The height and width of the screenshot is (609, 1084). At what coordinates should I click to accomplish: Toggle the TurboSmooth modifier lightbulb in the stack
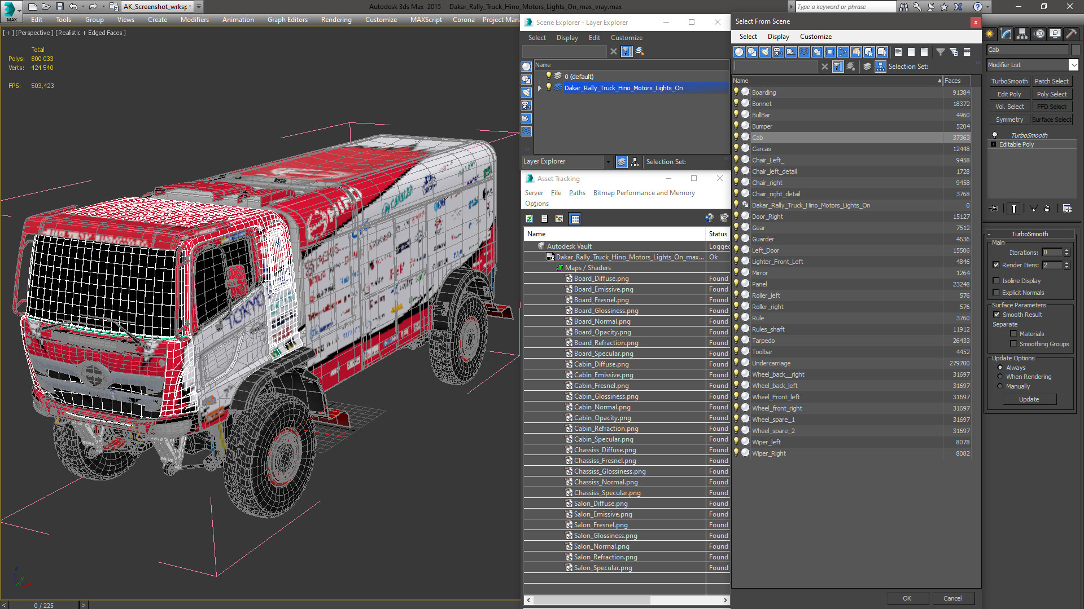coord(995,135)
